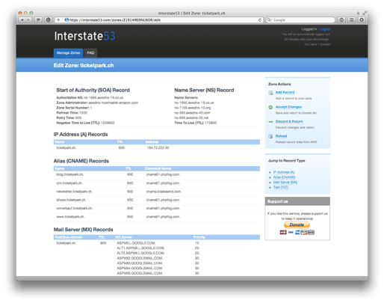Click the plus add-bookmark button in toolbar
The image size is (384, 303).
tap(58, 19)
